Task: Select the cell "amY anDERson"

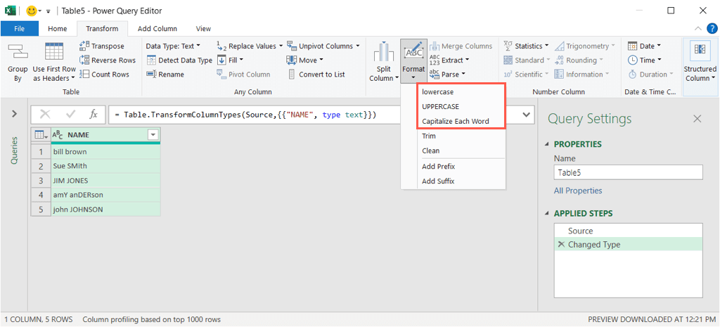Action: [x=105, y=195]
